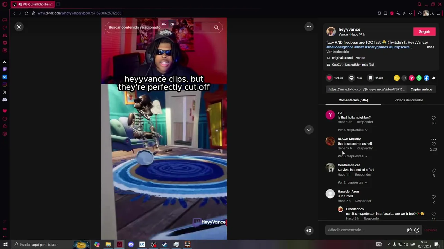The image size is (444, 249).
Task: Like Haraldur Aron's comment
Action: click(x=433, y=197)
